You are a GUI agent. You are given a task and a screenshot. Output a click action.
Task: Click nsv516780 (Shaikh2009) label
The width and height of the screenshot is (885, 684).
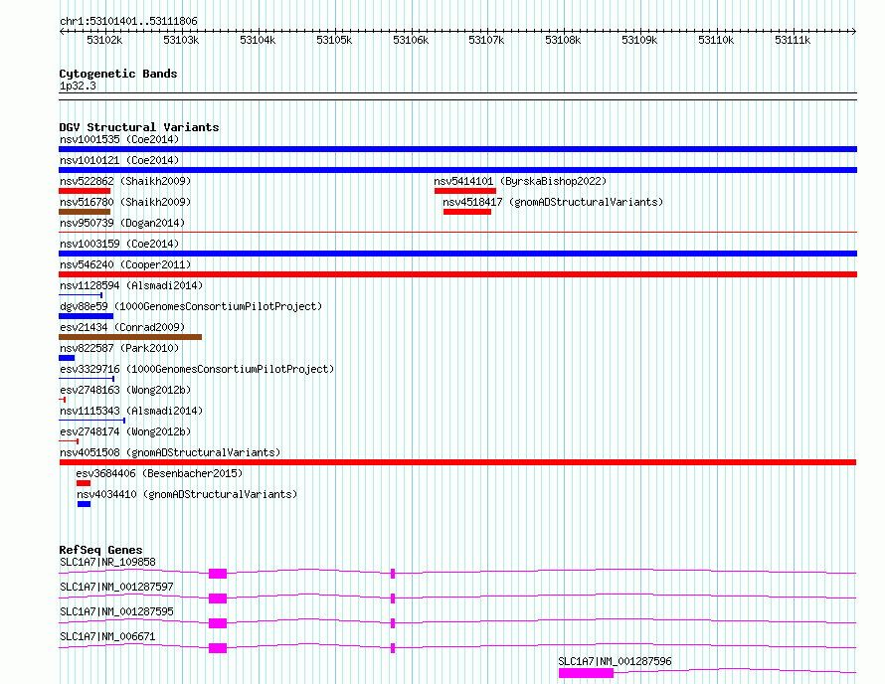pos(125,202)
